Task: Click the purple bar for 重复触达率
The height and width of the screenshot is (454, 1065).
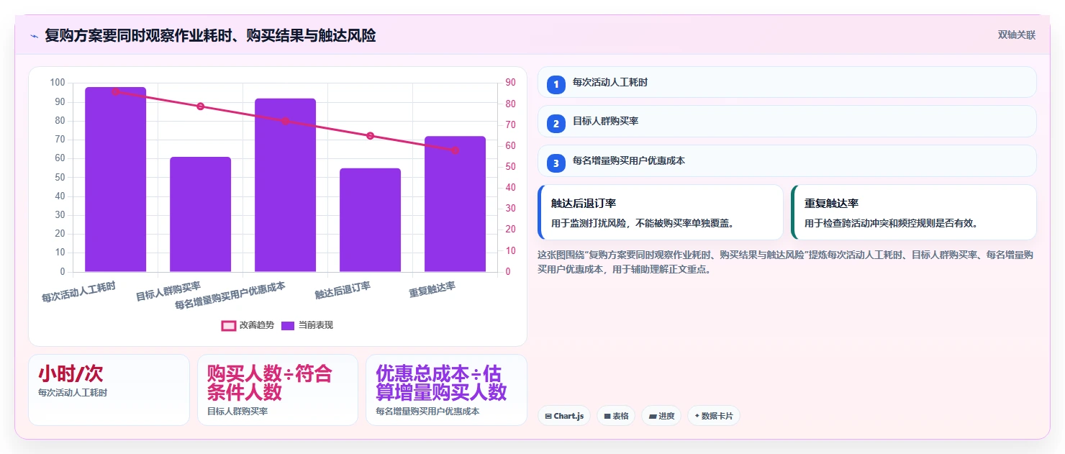Action: 455,204
